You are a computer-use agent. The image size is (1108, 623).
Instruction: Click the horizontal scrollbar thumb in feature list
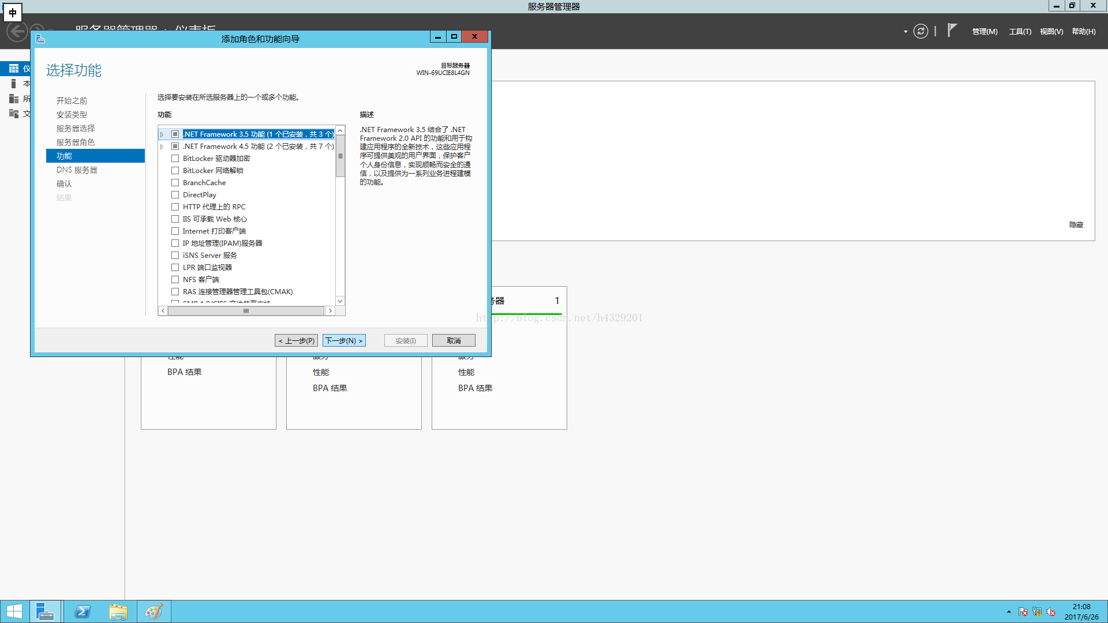246,310
